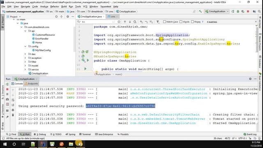The image size is (263, 148).
Task: Expand the exception package
Action: point(25,58)
